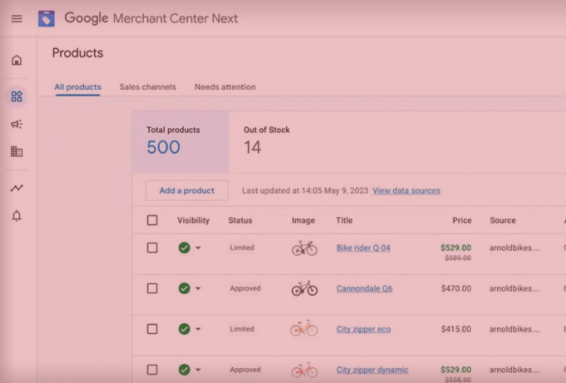Viewport: 566px width, 383px height.
Task: Go to Home in sidebar
Action: click(17, 60)
